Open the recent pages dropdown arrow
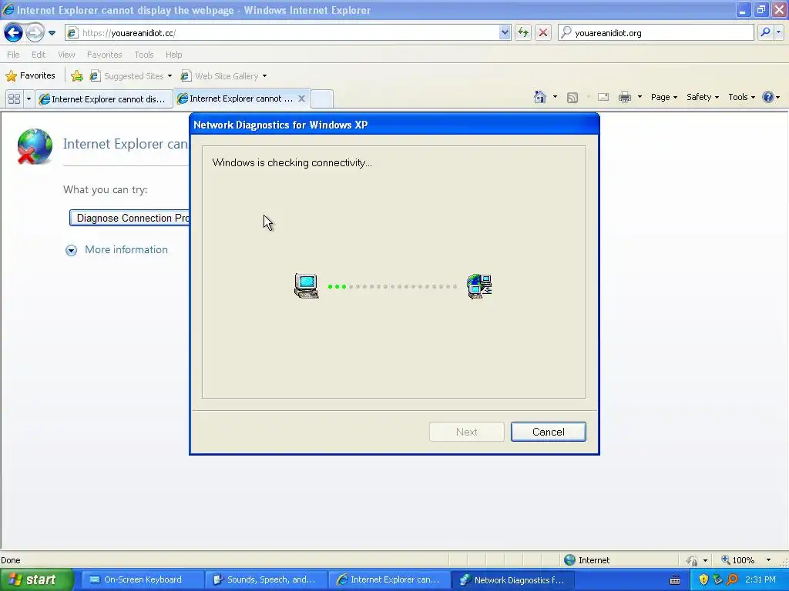789x591 pixels. (x=52, y=33)
